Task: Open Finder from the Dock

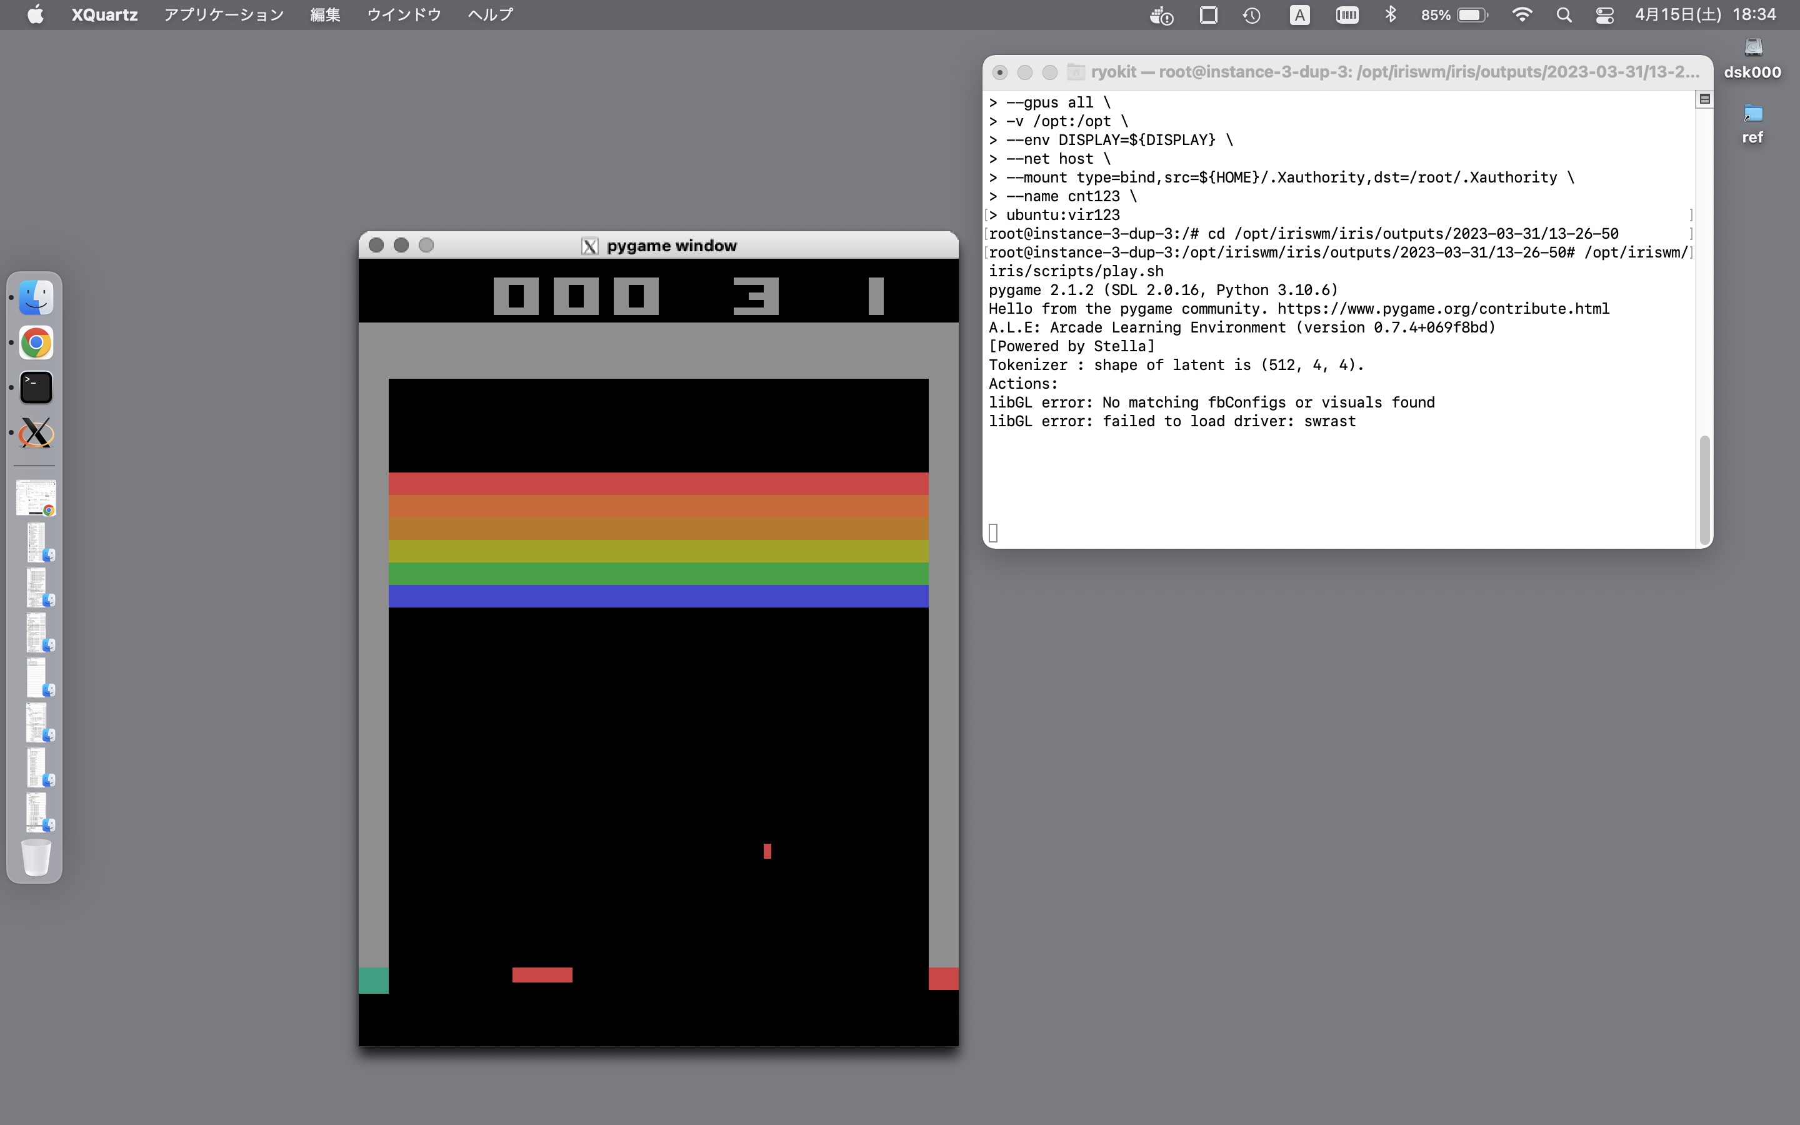Action: [x=36, y=297]
